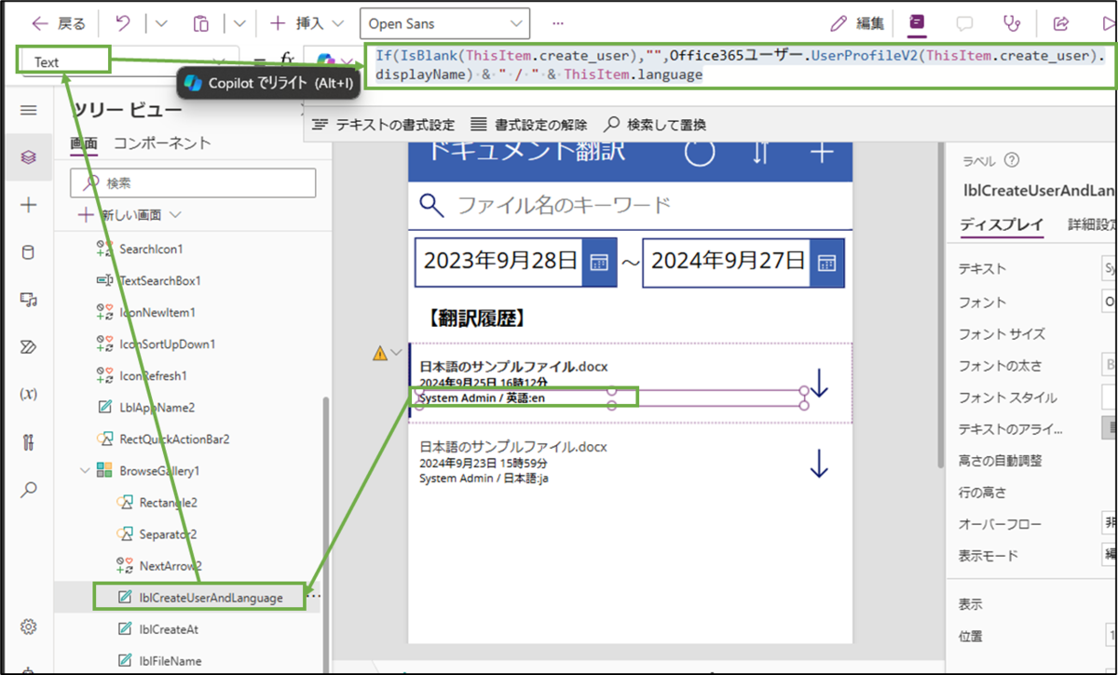Image resolution: width=1118 pixels, height=675 pixels.
Task: Select the 'System Admin / 日本語:ja' label
Action: click(483, 479)
